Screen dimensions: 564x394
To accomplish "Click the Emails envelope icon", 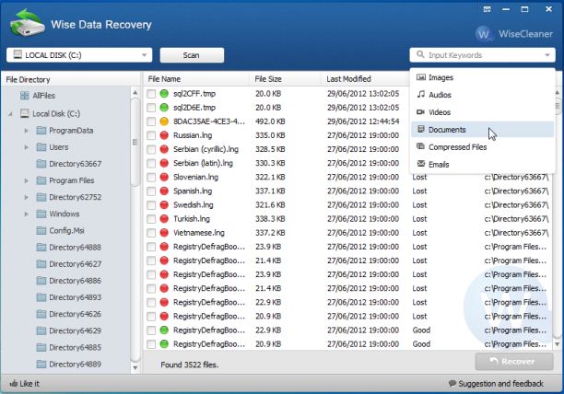I will [421, 164].
